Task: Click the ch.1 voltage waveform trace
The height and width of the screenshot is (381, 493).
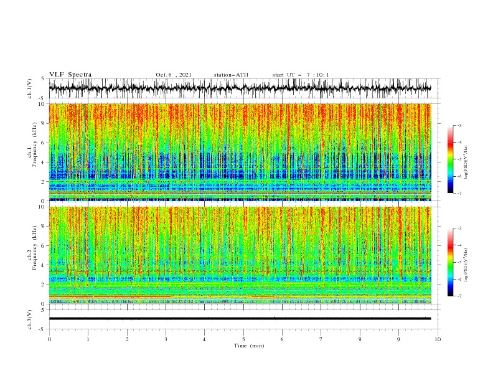Action: pos(240,88)
